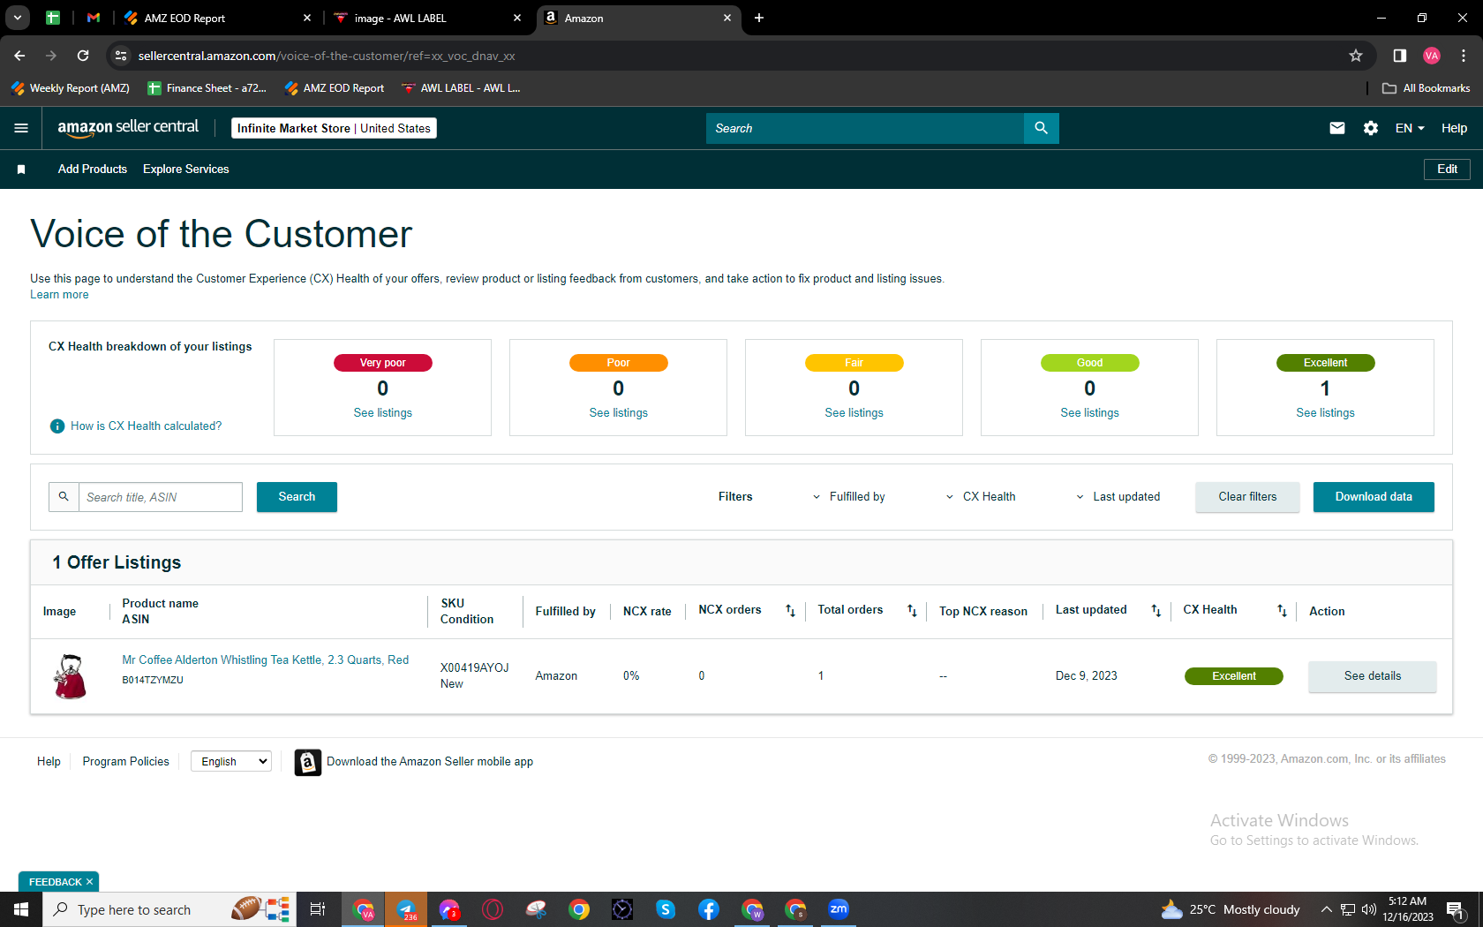Open Windows Task View button
Viewport: 1483px width, 927px height.
tap(318, 909)
